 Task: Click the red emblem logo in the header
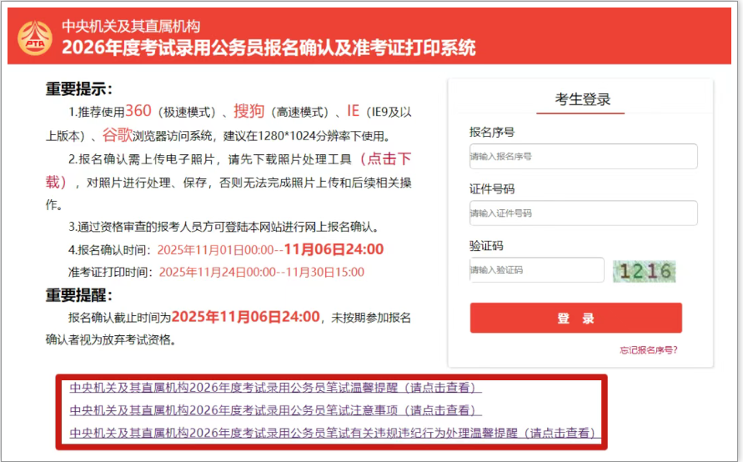pos(35,38)
